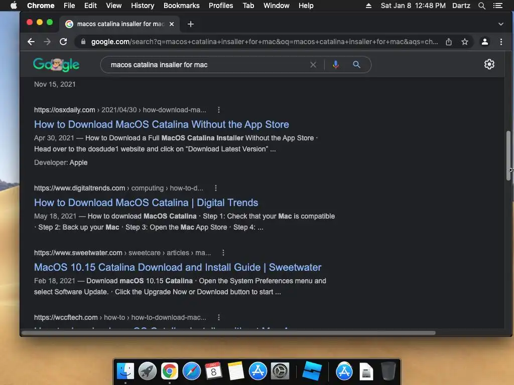Viewport: 514px width, 385px height.
Task: Open the Trash in the Dock
Action: pos(388,371)
